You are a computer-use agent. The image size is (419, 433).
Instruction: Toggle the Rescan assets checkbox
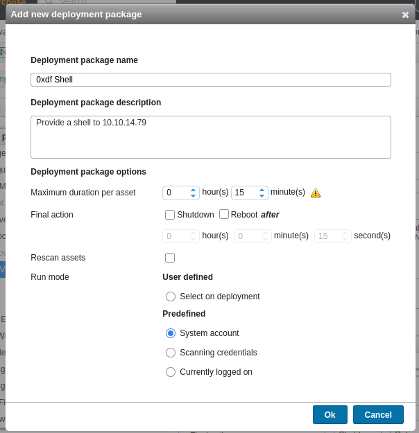(x=170, y=258)
